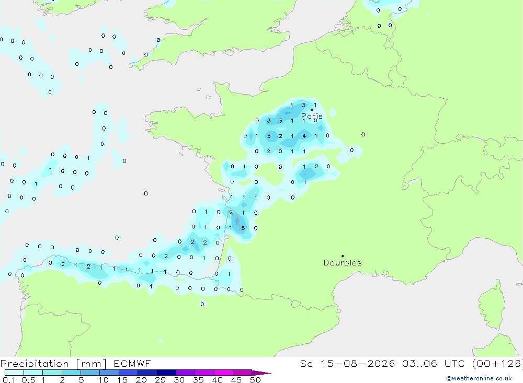Viewport: 523px width, 383px height.
Task: Pick the 5–10 mm legend swatch
Action: click(x=90, y=373)
